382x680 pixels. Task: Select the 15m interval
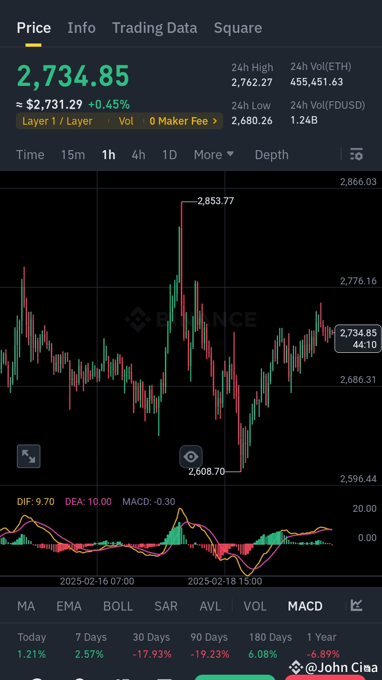pyautogui.click(x=73, y=154)
